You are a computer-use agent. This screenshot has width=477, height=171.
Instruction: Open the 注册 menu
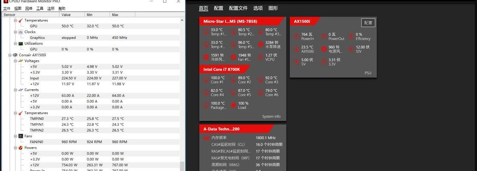click(51, 9)
